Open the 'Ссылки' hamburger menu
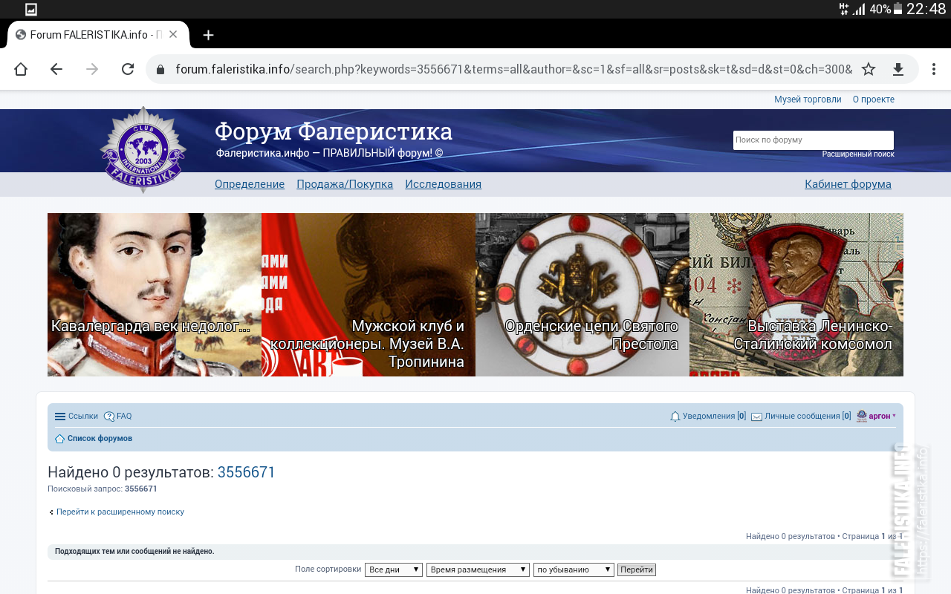Viewport: 951px width, 594px height. pyautogui.click(x=76, y=417)
